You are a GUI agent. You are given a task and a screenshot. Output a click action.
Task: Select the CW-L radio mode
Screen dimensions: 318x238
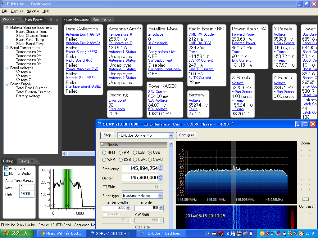point(135,160)
